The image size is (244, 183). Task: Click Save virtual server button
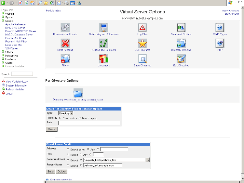(x=50, y=172)
